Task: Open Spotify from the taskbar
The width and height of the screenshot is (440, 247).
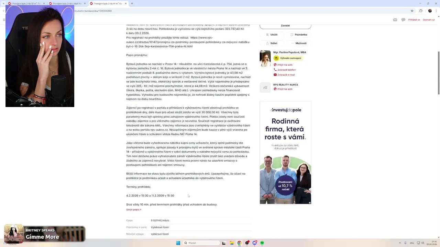Action: pyautogui.click(x=262, y=243)
